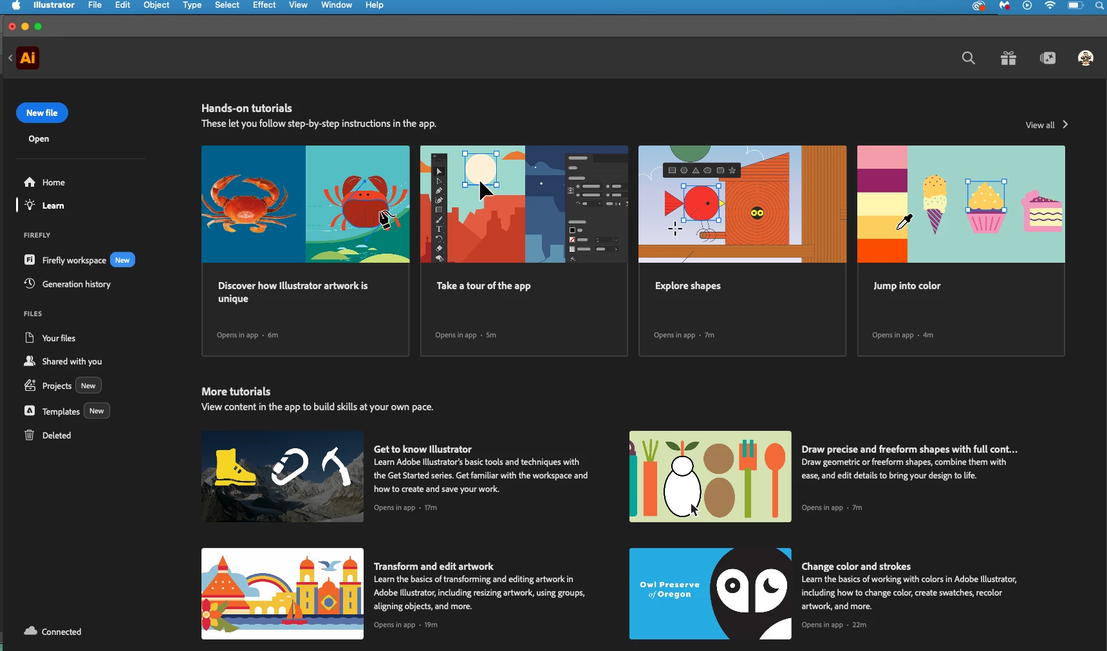
Task: Click the 'Change color and strokes' title
Action: coord(856,566)
